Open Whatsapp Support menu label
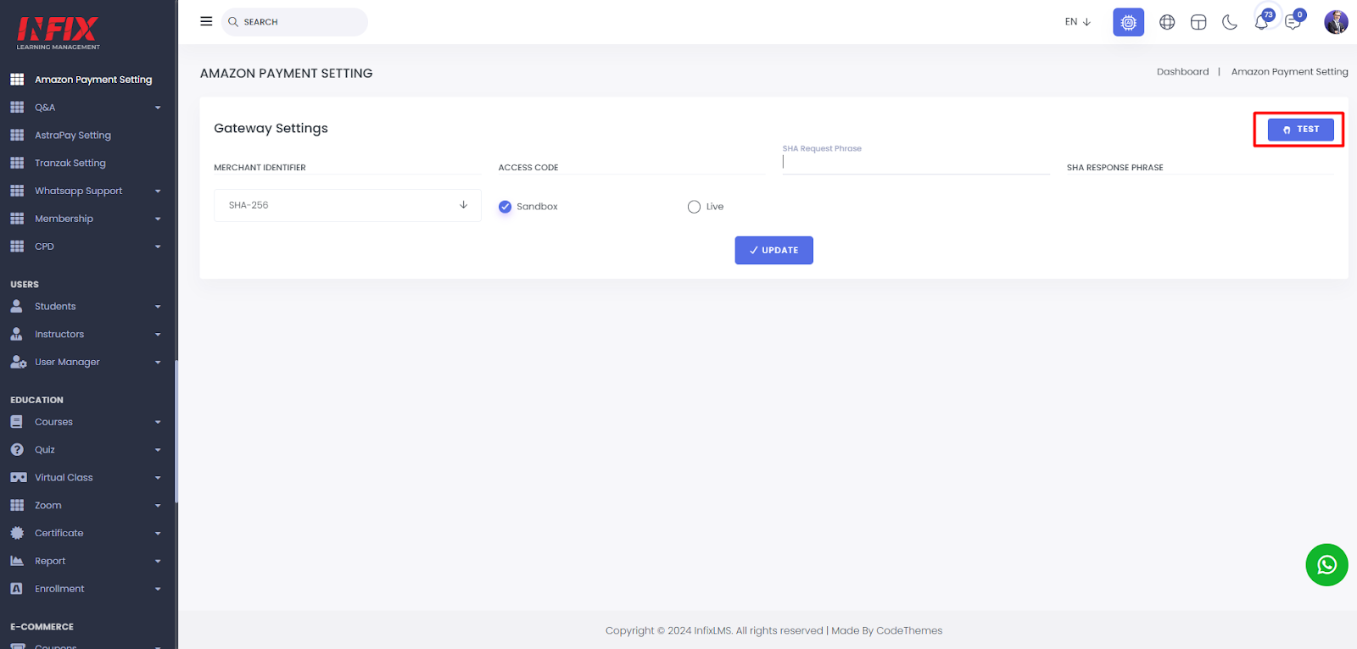 pyautogui.click(x=78, y=191)
